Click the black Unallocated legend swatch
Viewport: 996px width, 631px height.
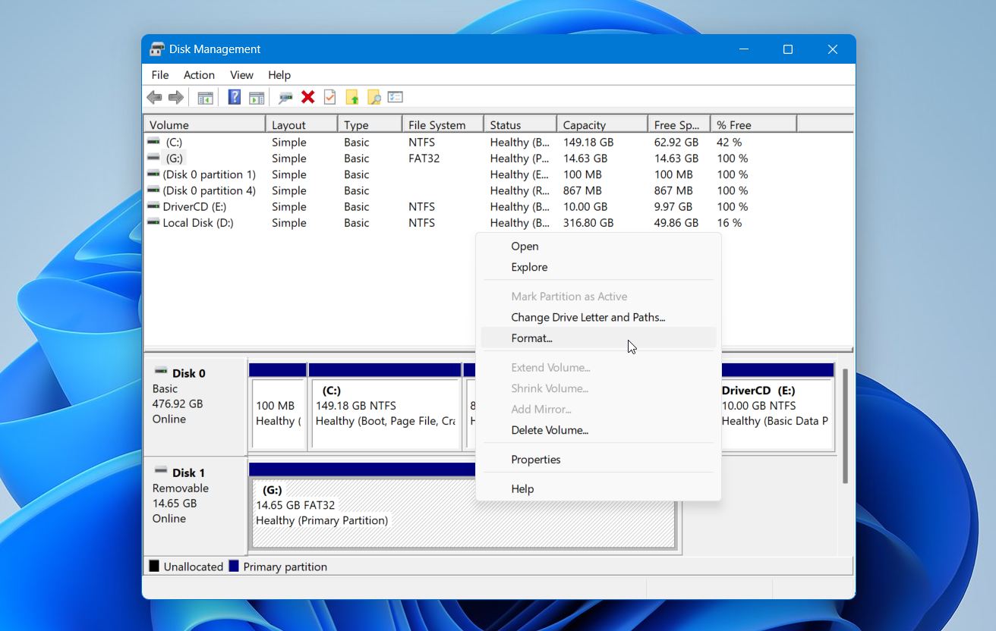coord(154,567)
